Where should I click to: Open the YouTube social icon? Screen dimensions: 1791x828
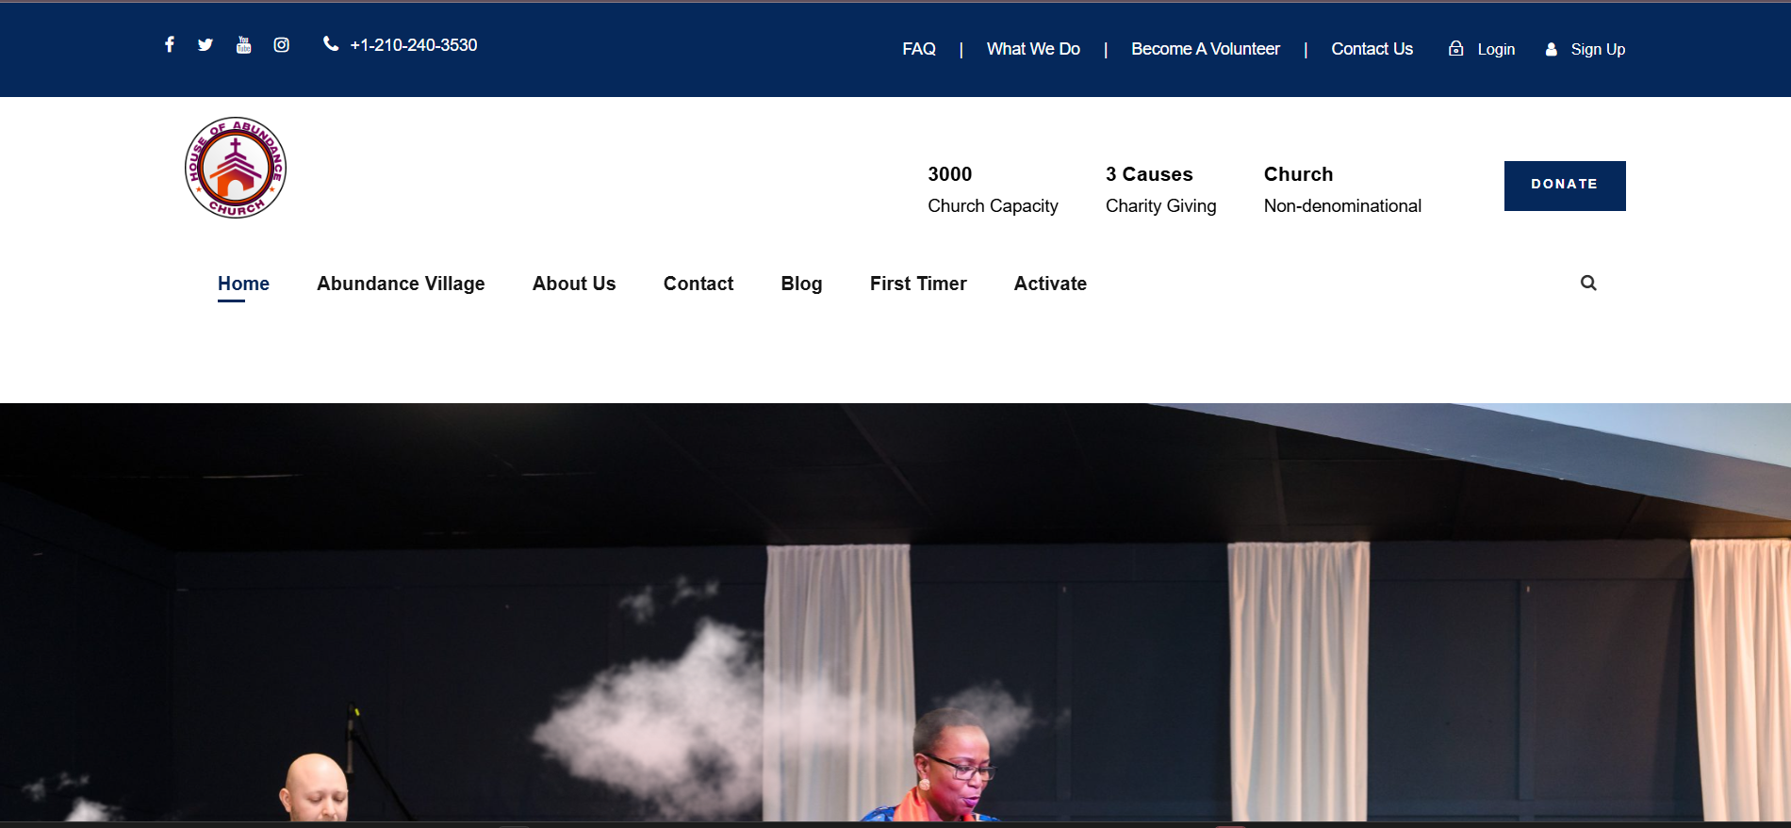pyautogui.click(x=243, y=44)
